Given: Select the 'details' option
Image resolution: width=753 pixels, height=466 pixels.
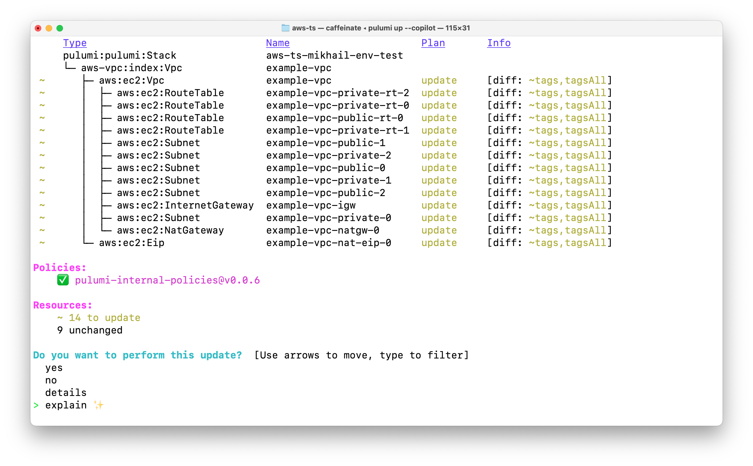Looking at the screenshot, I should click(66, 393).
